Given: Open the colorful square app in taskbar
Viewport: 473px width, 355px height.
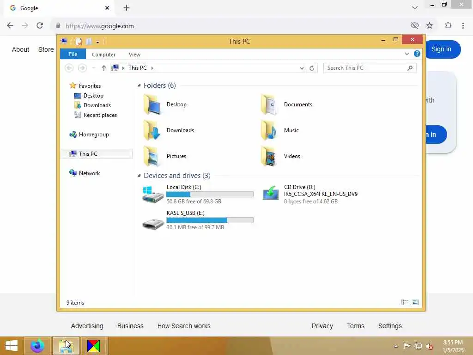Looking at the screenshot, I should (x=93, y=346).
